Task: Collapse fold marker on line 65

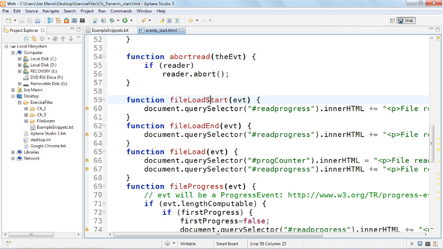Action: click(104, 152)
